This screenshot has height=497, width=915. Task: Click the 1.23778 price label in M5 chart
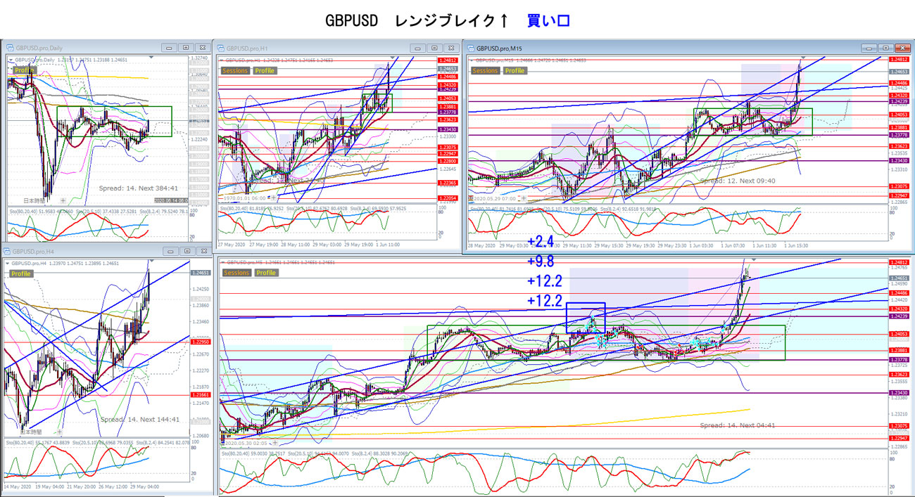[x=899, y=359]
